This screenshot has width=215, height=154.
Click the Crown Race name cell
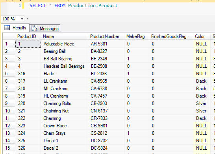tap(64, 126)
